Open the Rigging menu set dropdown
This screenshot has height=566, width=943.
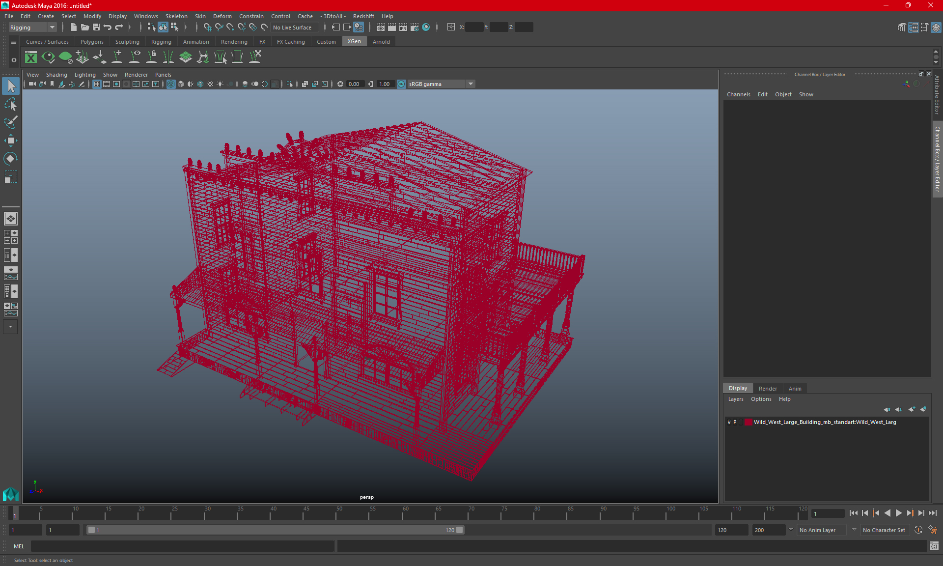tap(32, 28)
